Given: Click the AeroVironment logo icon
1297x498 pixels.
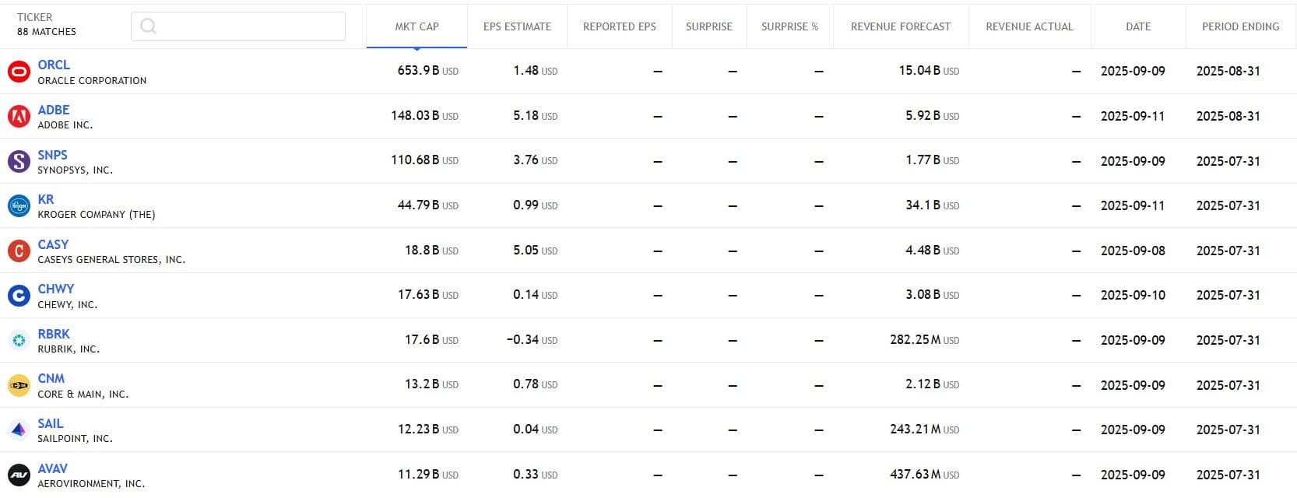Looking at the screenshot, I should click(x=19, y=475).
